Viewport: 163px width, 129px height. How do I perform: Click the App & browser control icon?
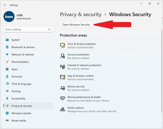[62, 77]
